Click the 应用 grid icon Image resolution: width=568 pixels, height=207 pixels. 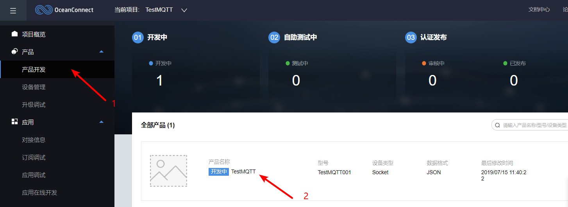(x=14, y=122)
